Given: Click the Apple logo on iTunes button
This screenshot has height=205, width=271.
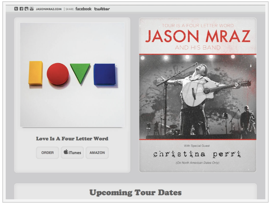Looking at the screenshot, I should [x=66, y=152].
